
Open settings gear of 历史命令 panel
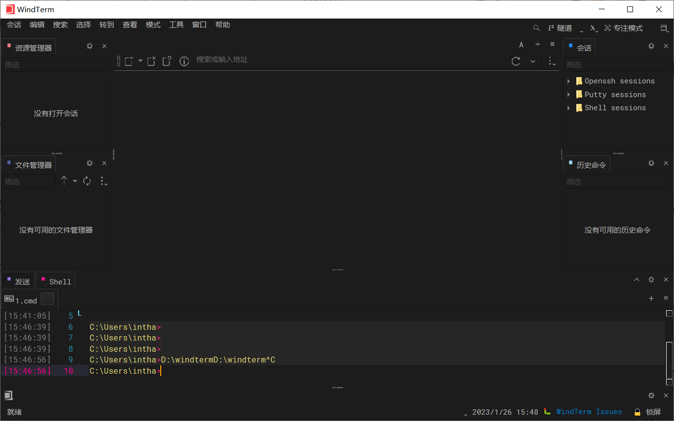[651, 163]
